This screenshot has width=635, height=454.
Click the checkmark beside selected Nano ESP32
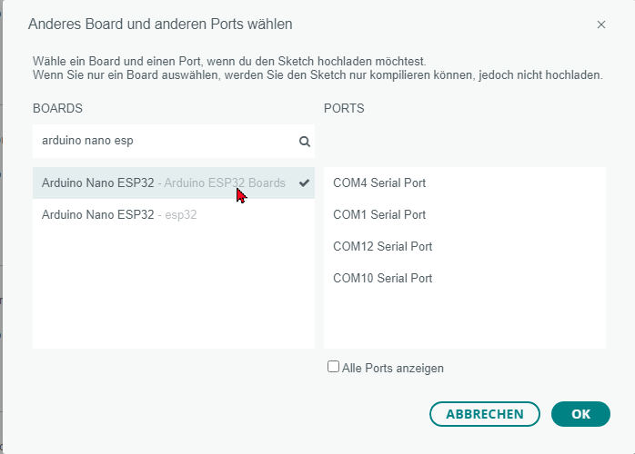(x=304, y=183)
